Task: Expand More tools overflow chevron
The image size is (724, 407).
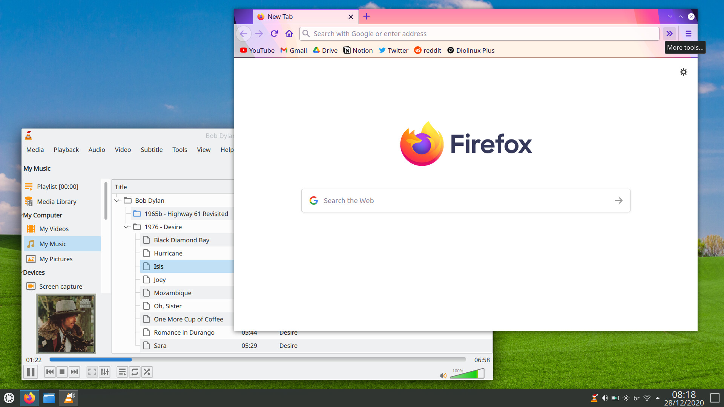Action: pos(669,34)
